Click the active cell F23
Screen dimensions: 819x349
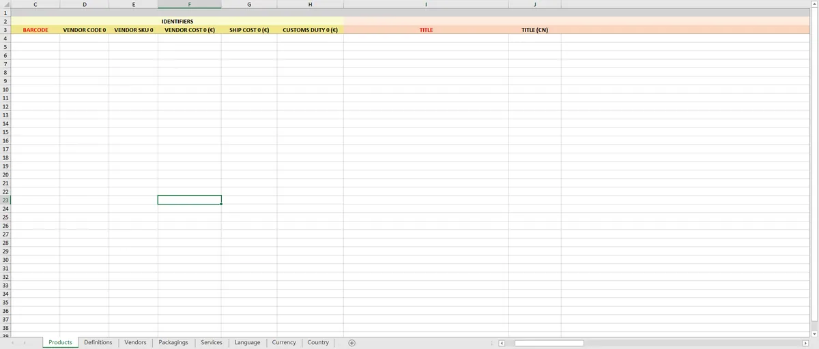[x=189, y=200]
